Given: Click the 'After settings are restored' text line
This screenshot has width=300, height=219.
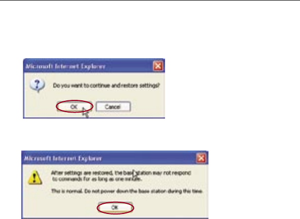Looking at the screenshot, I should 121,173.
